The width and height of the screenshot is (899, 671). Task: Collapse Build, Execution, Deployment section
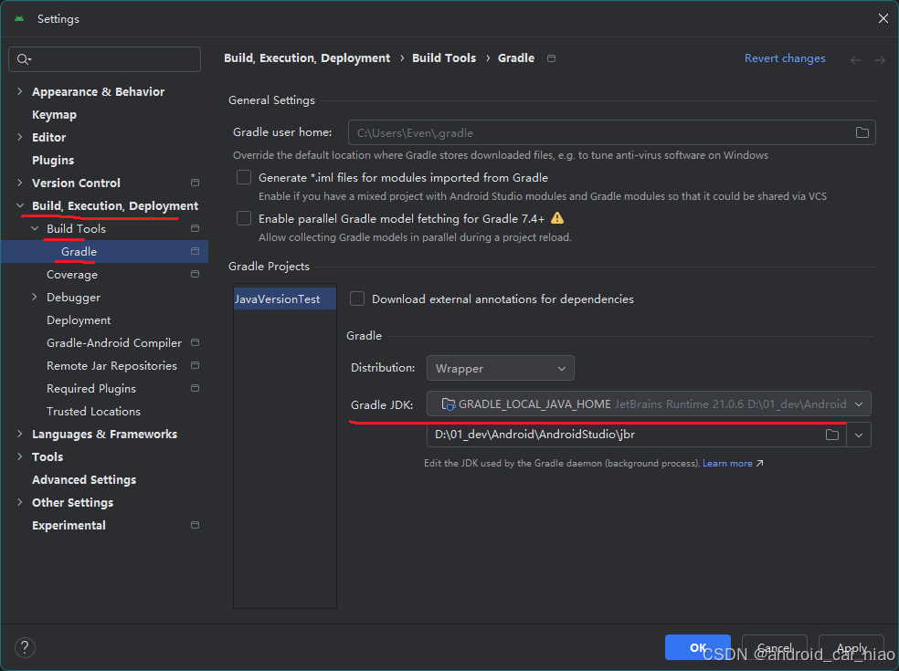coord(20,205)
